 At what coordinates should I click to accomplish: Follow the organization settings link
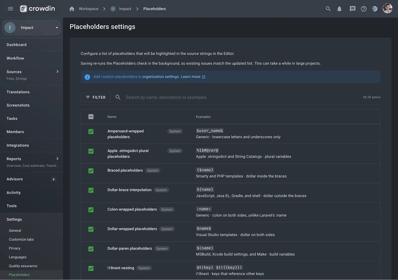[x=161, y=77]
